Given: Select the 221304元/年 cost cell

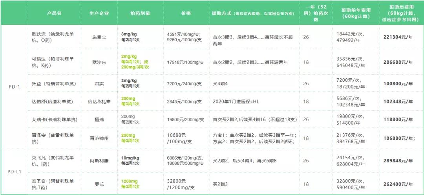Looking at the screenshot, I should pos(398,37).
